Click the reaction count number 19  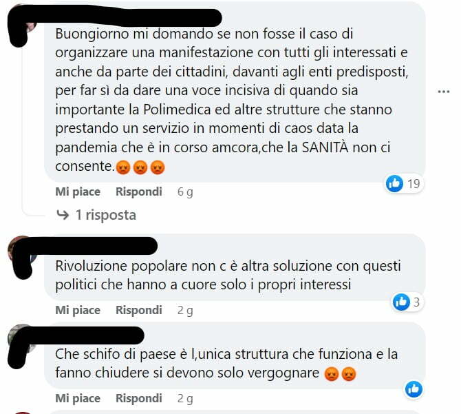(414, 184)
